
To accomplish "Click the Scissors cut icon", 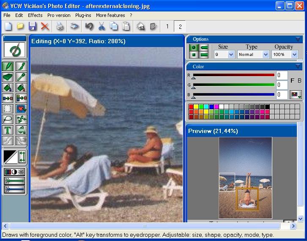I will [x=101, y=26].
